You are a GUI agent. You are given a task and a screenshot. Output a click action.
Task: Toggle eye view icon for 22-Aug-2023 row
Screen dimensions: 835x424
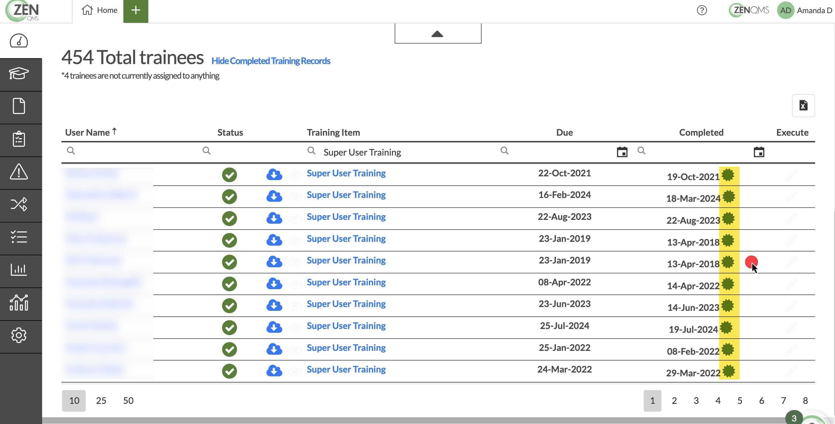(295, 219)
